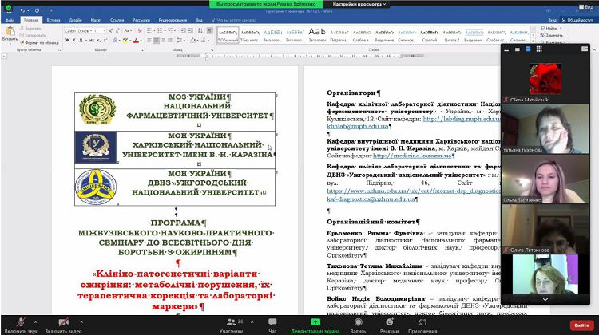
Task: Open the font name combo box
Action: (x=78, y=30)
